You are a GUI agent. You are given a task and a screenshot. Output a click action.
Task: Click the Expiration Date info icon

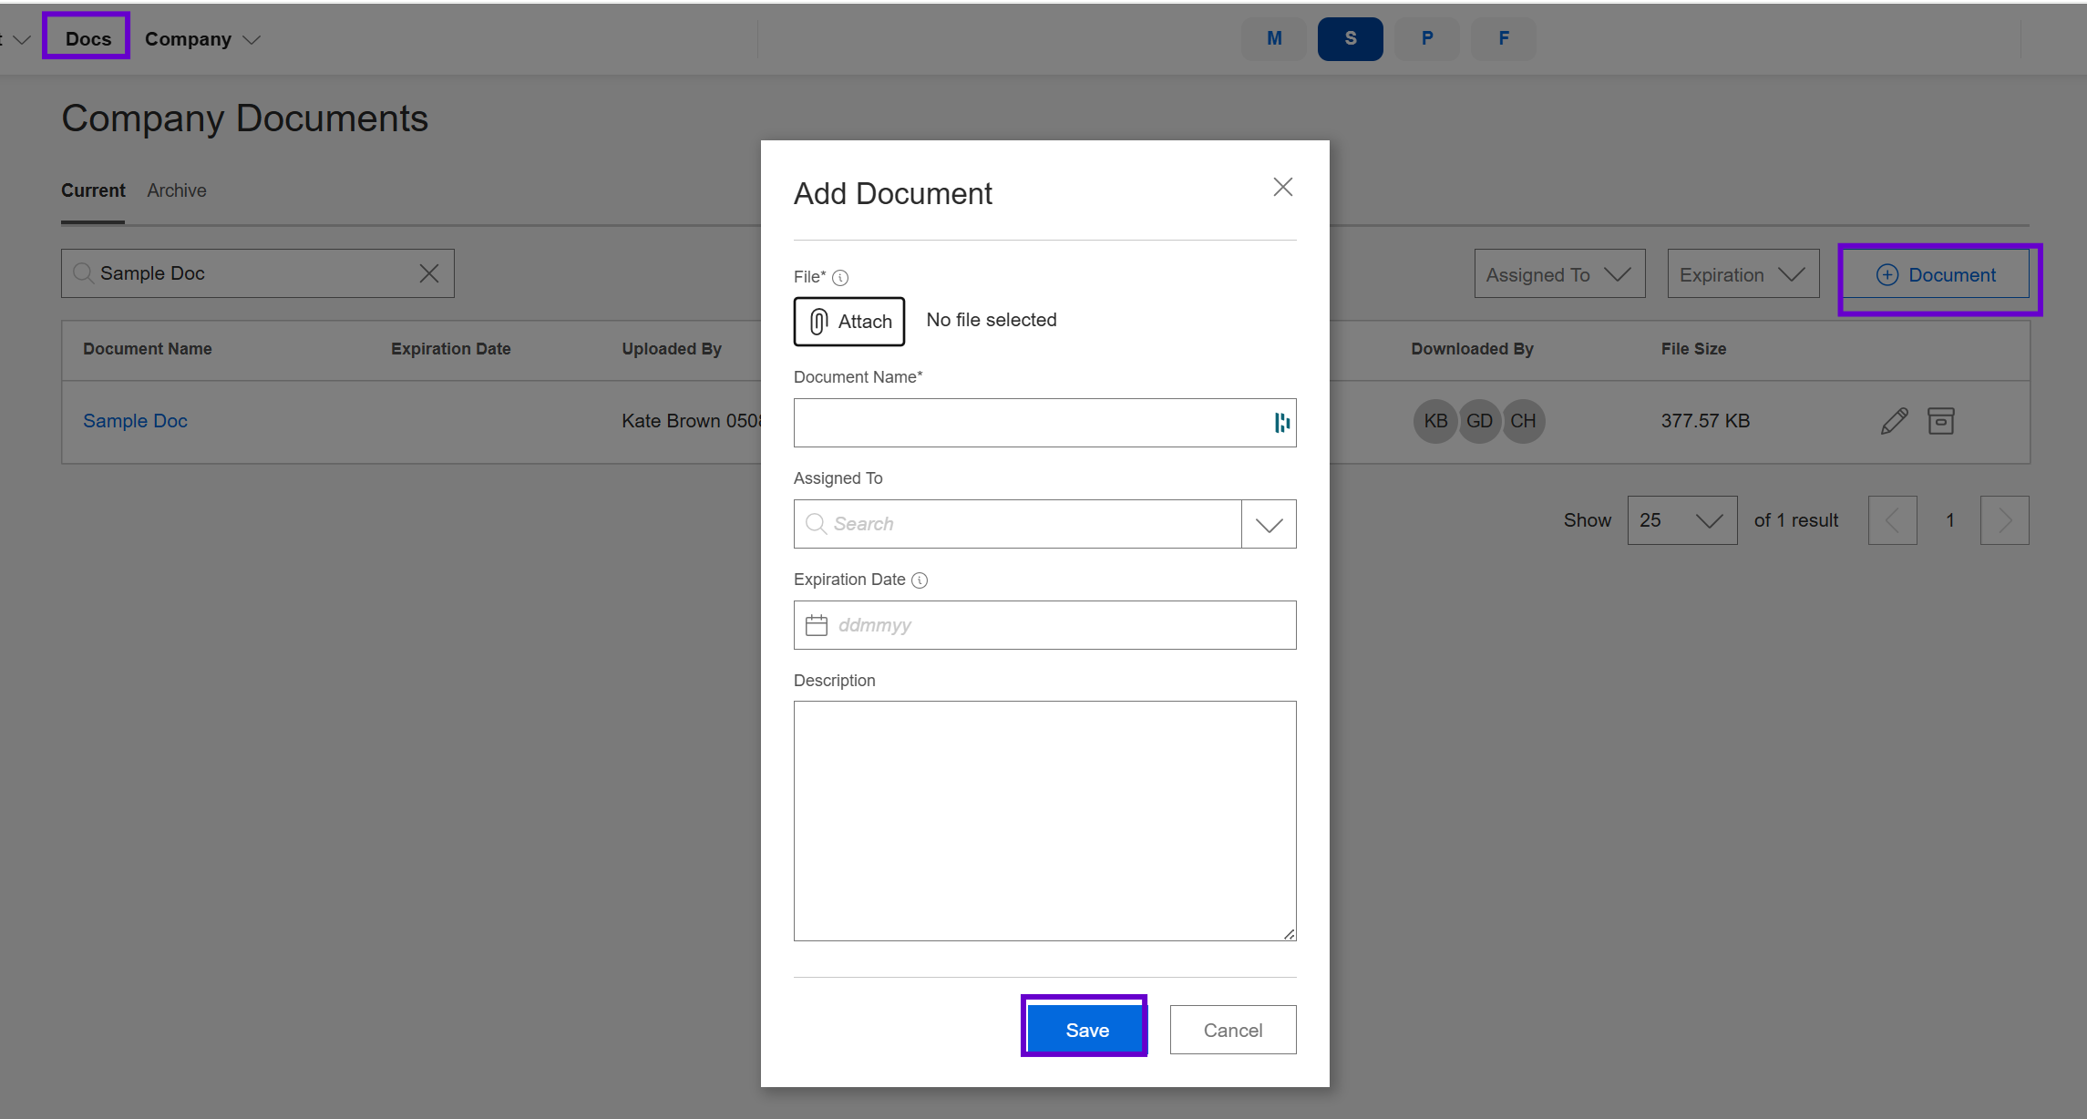click(920, 580)
